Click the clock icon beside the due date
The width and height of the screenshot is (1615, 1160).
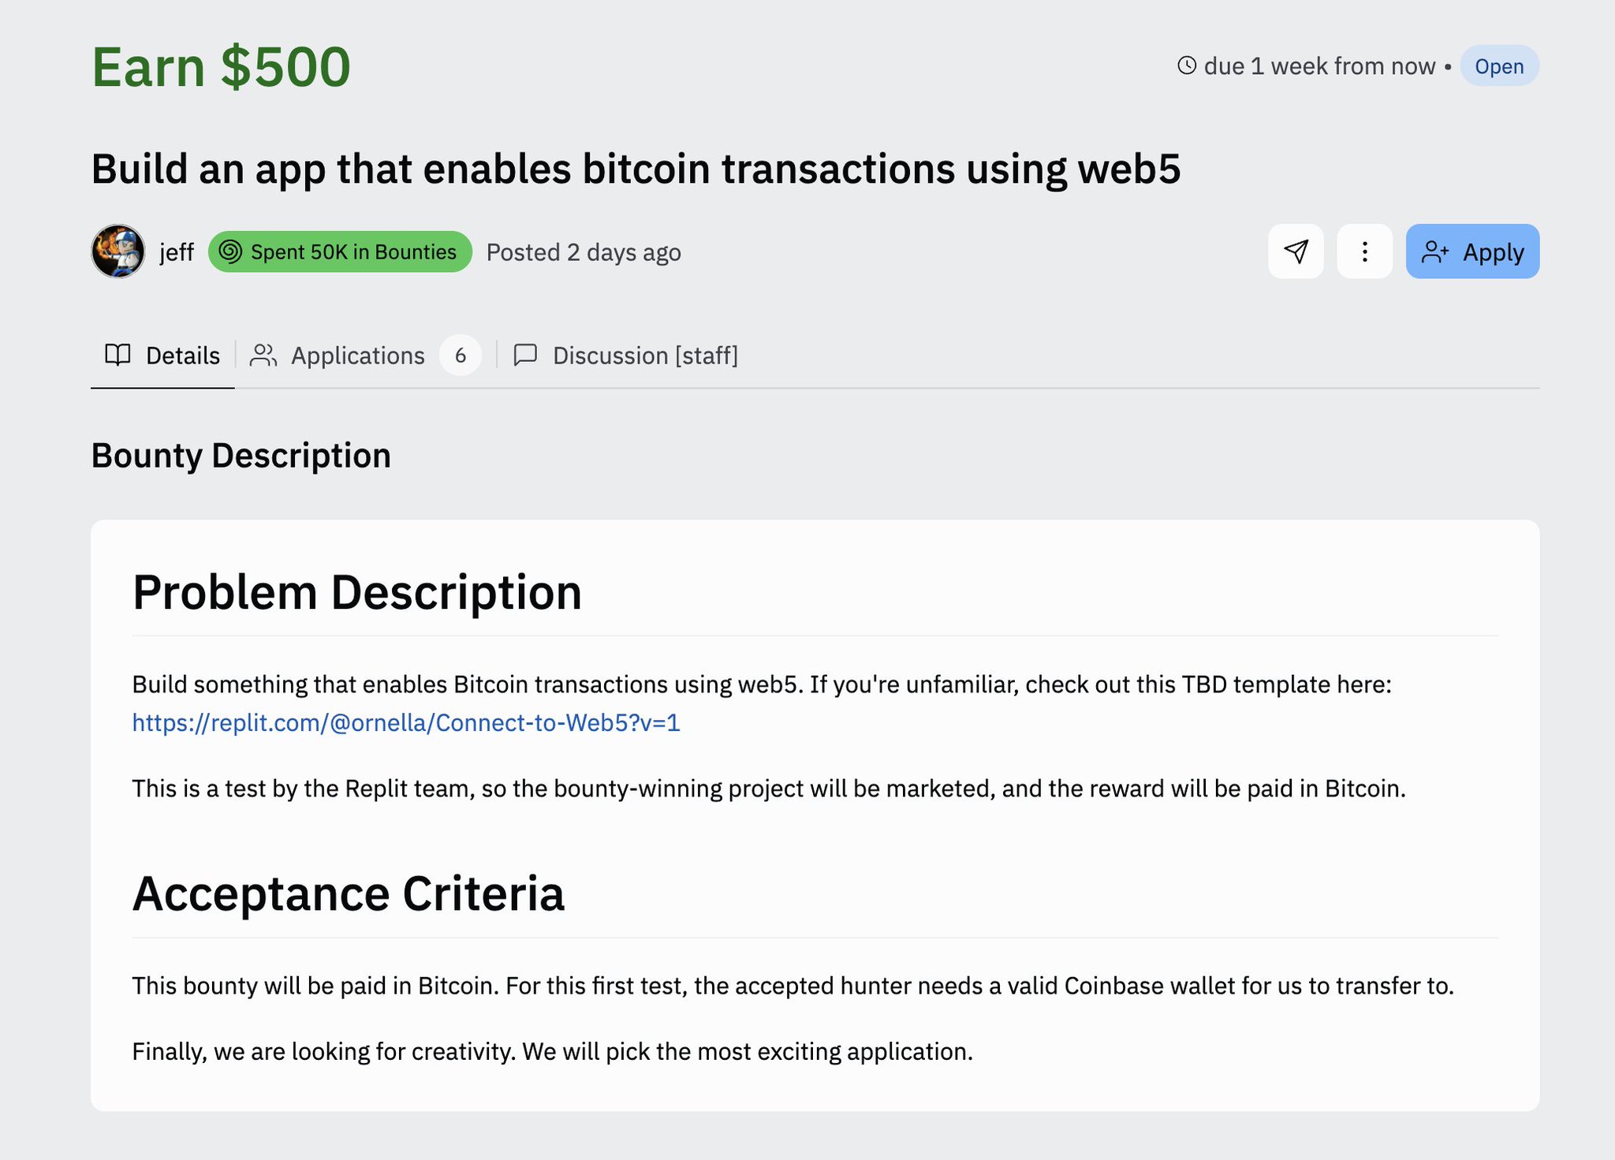pyautogui.click(x=1187, y=65)
